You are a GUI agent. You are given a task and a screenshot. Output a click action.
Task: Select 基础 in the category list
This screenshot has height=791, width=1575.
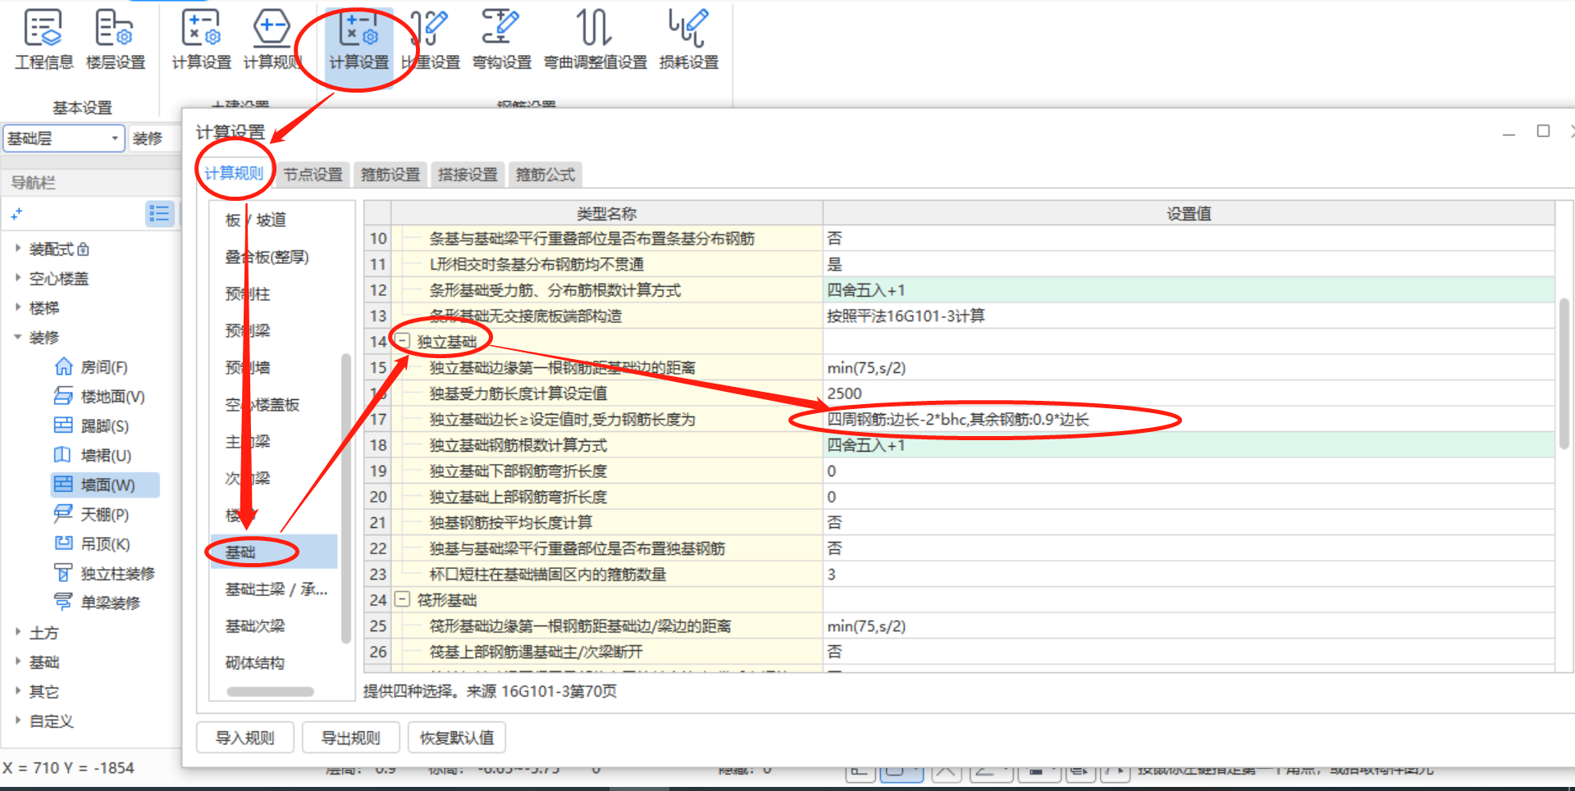pyautogui.click(x=274, y=552)
